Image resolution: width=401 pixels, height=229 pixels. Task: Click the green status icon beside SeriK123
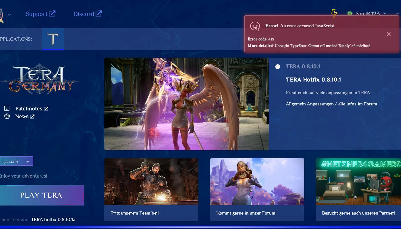coord(350,14)
